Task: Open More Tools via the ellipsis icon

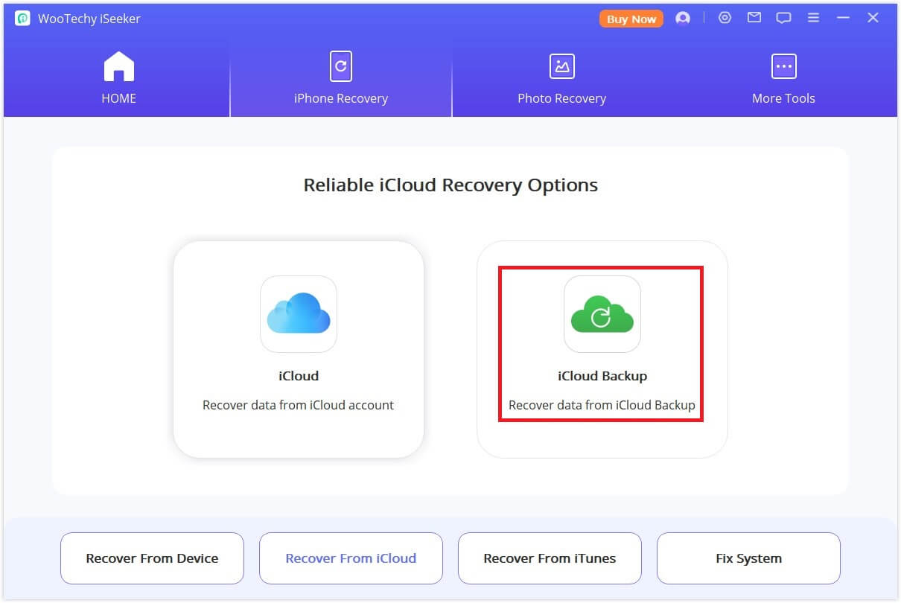Action: pos(783,66)
